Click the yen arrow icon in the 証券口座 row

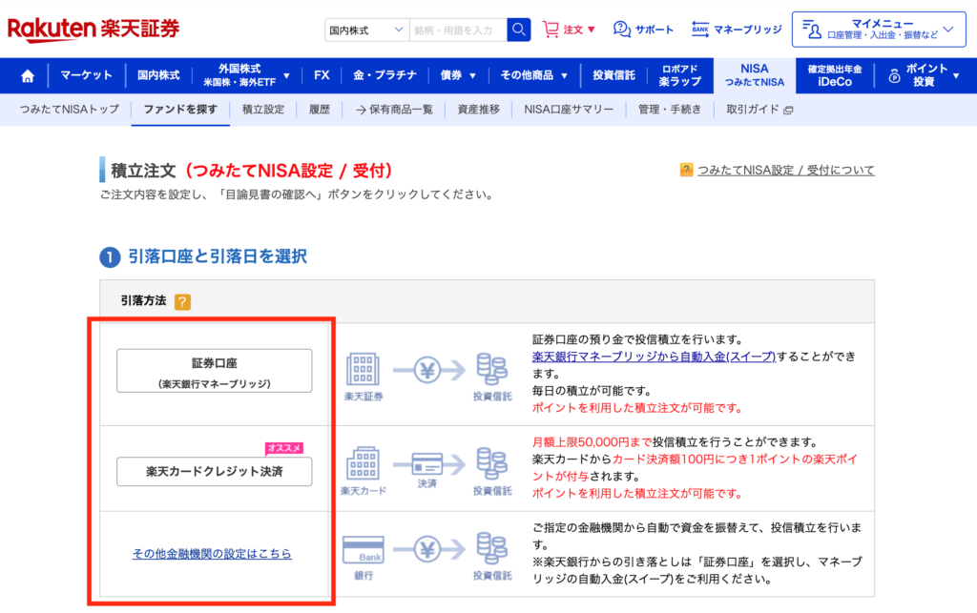coord(428,370)
